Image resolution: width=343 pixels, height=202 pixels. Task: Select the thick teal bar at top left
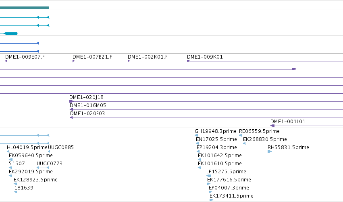25,8
